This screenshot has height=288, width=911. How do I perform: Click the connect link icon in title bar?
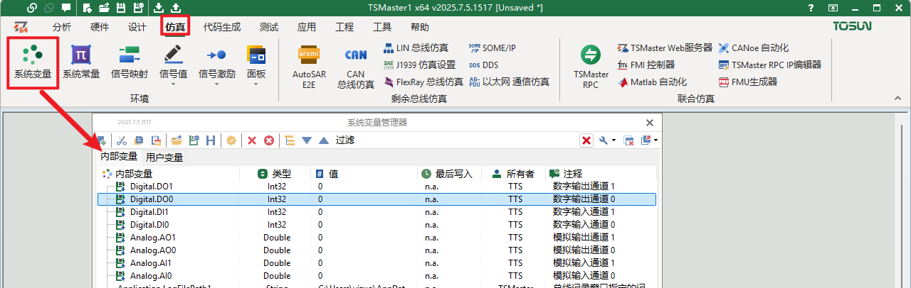point(32,8)
